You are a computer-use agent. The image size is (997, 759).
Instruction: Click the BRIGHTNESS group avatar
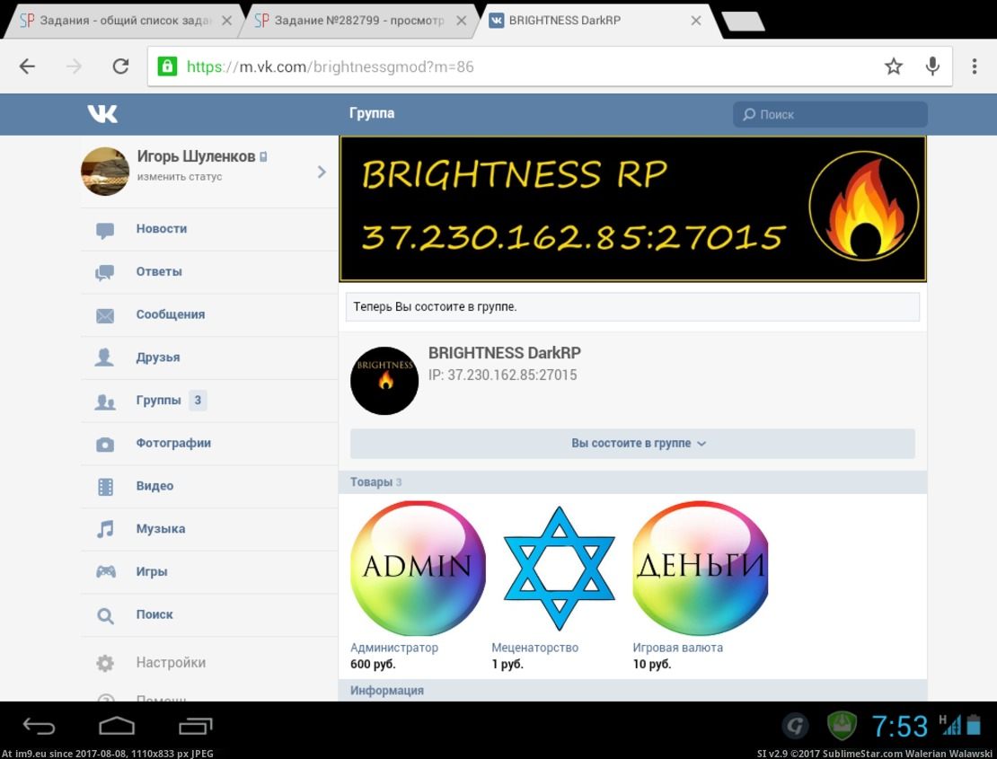click(384, 381)
